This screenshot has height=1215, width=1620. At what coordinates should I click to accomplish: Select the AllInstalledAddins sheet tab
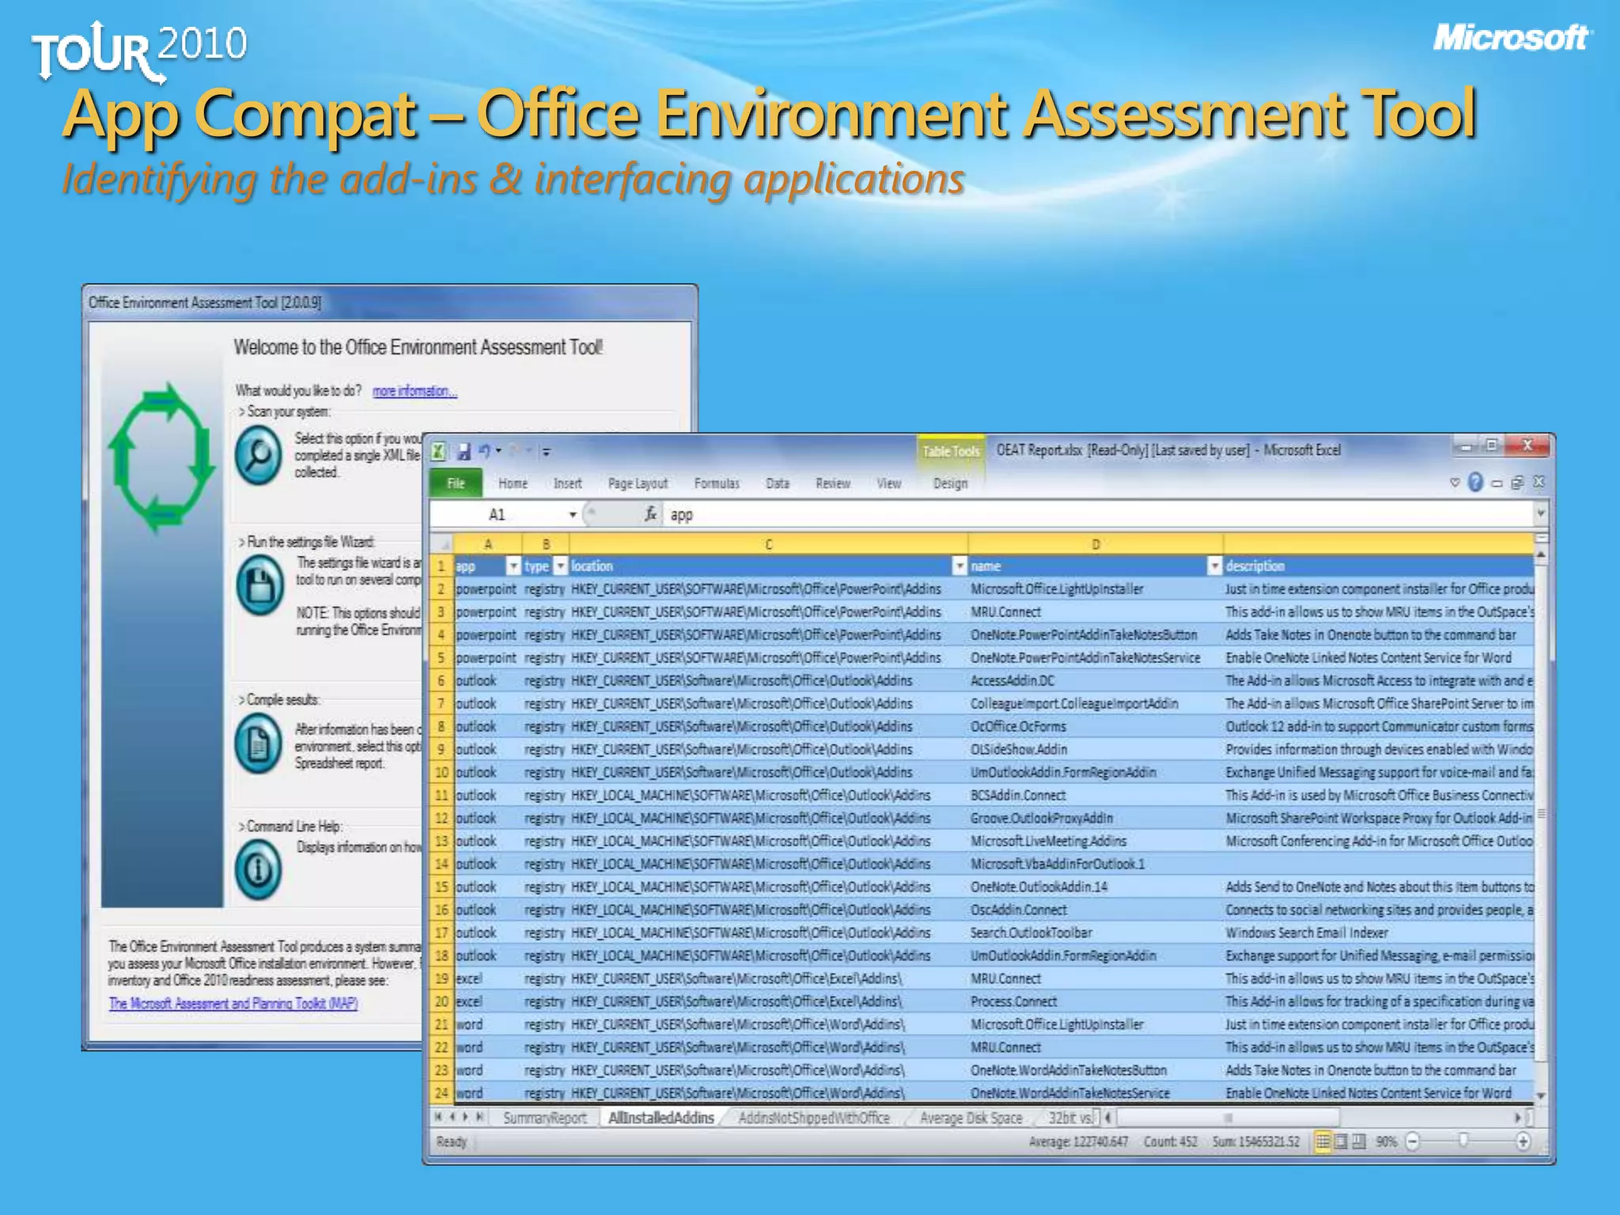click(661, 1118)
